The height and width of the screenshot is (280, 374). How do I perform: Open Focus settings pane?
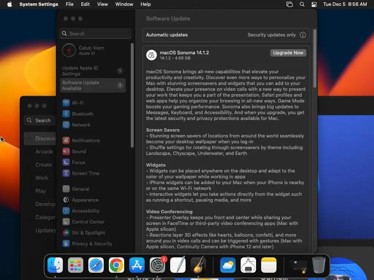74,162
